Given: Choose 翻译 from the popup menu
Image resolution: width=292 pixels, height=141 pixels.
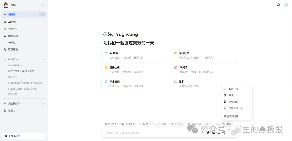Looking at the screenshot, I should tap(237, 95).
